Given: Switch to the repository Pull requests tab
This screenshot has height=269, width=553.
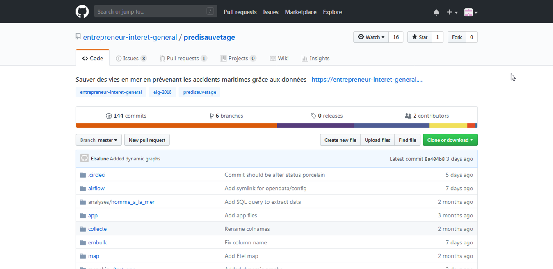Looking at the screenshot, I should tap(183, 58).
